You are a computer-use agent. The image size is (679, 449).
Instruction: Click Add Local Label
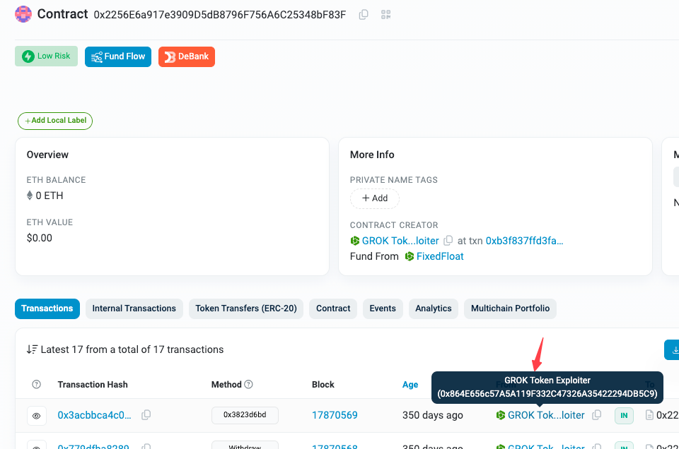pos(55,121)
